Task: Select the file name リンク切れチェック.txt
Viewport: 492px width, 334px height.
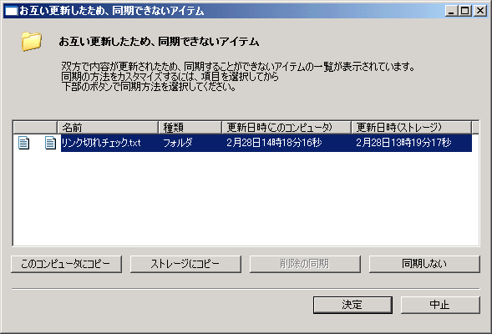Action: pyautogui.click(x=101, y=143)
